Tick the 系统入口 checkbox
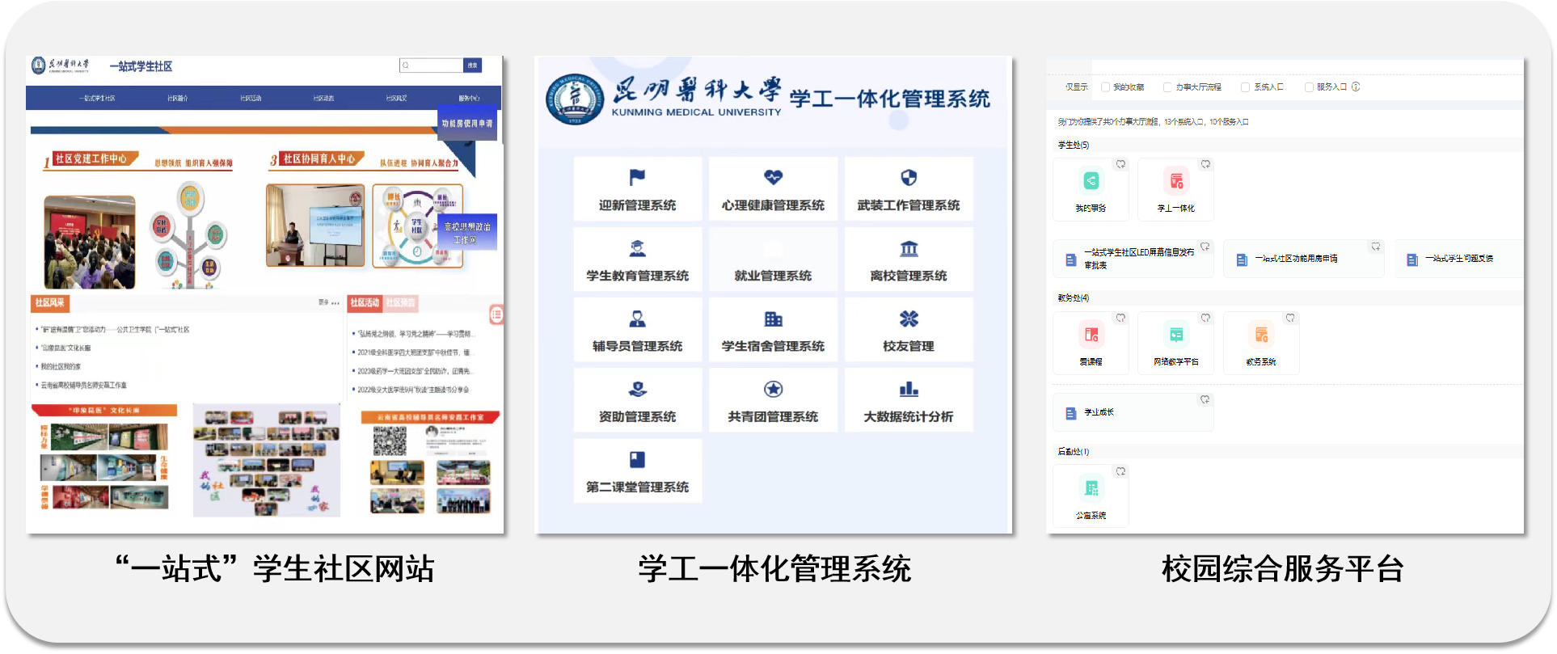This screenshot has width=1557, height=654. pos(1246,87)
